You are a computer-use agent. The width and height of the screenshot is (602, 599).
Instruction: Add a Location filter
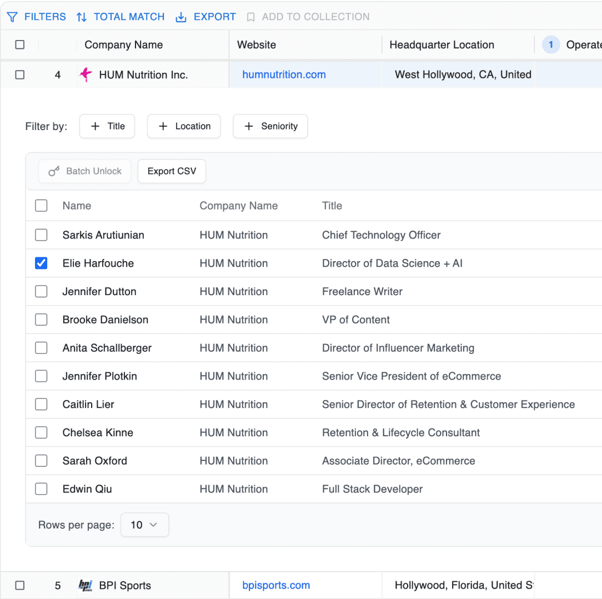tap(184, 126)
